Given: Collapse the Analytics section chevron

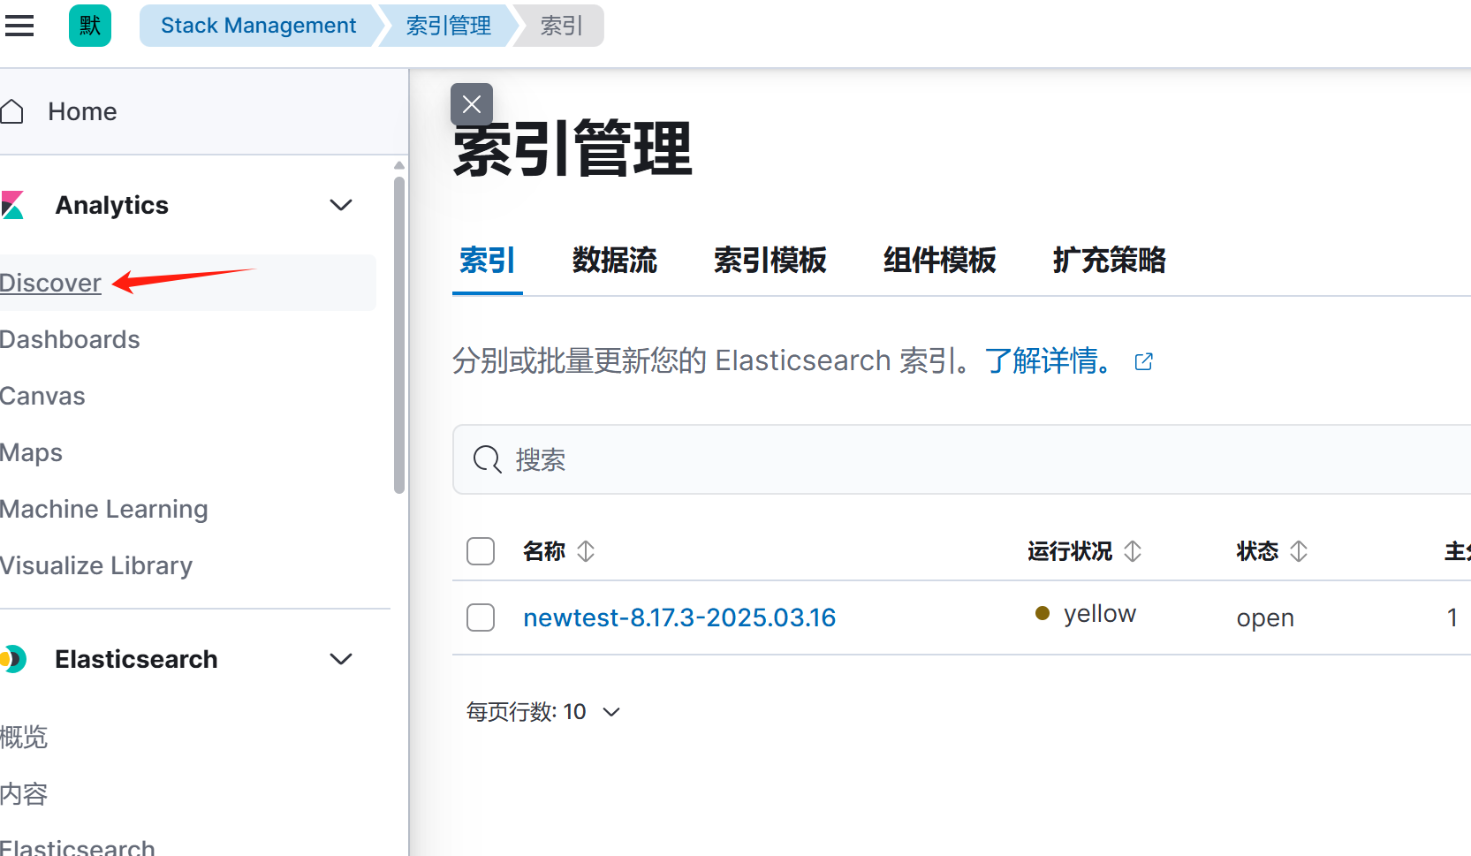Looking at the screenshot, I should point(341,205).
